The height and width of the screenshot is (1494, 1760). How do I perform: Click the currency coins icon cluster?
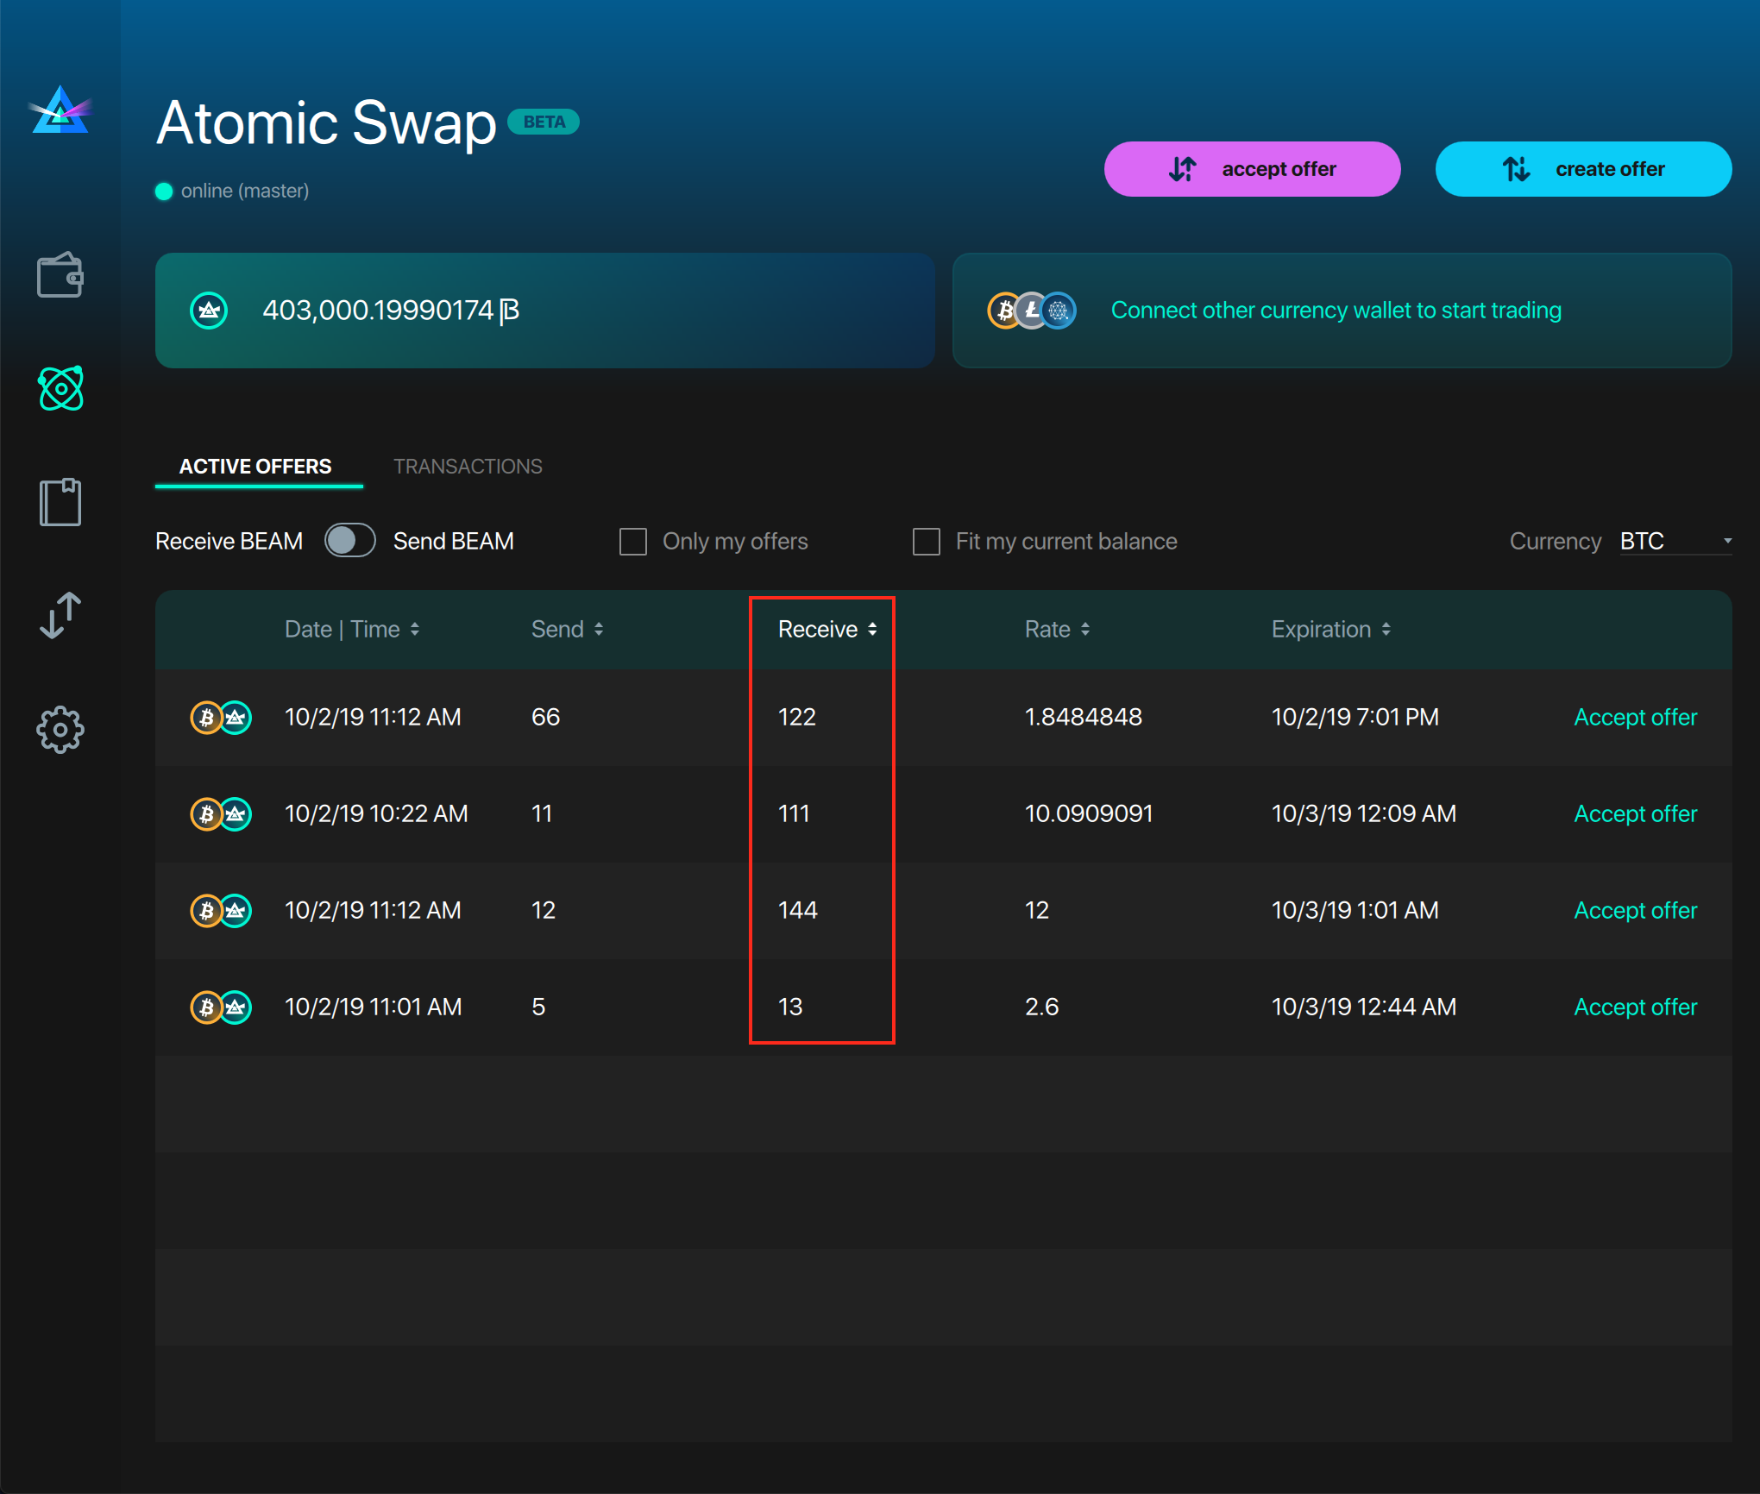[x=1032, y=311]
